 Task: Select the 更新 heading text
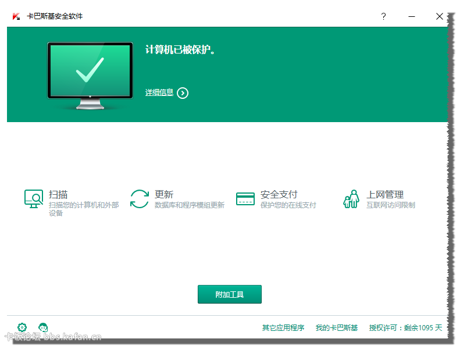point(164,194)
